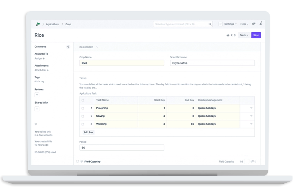Image resolution: width=293 pixels, height=188 pixels.
Task: Open Ploughing row edit dropdown arrow
Action: (x=251, y=108)
